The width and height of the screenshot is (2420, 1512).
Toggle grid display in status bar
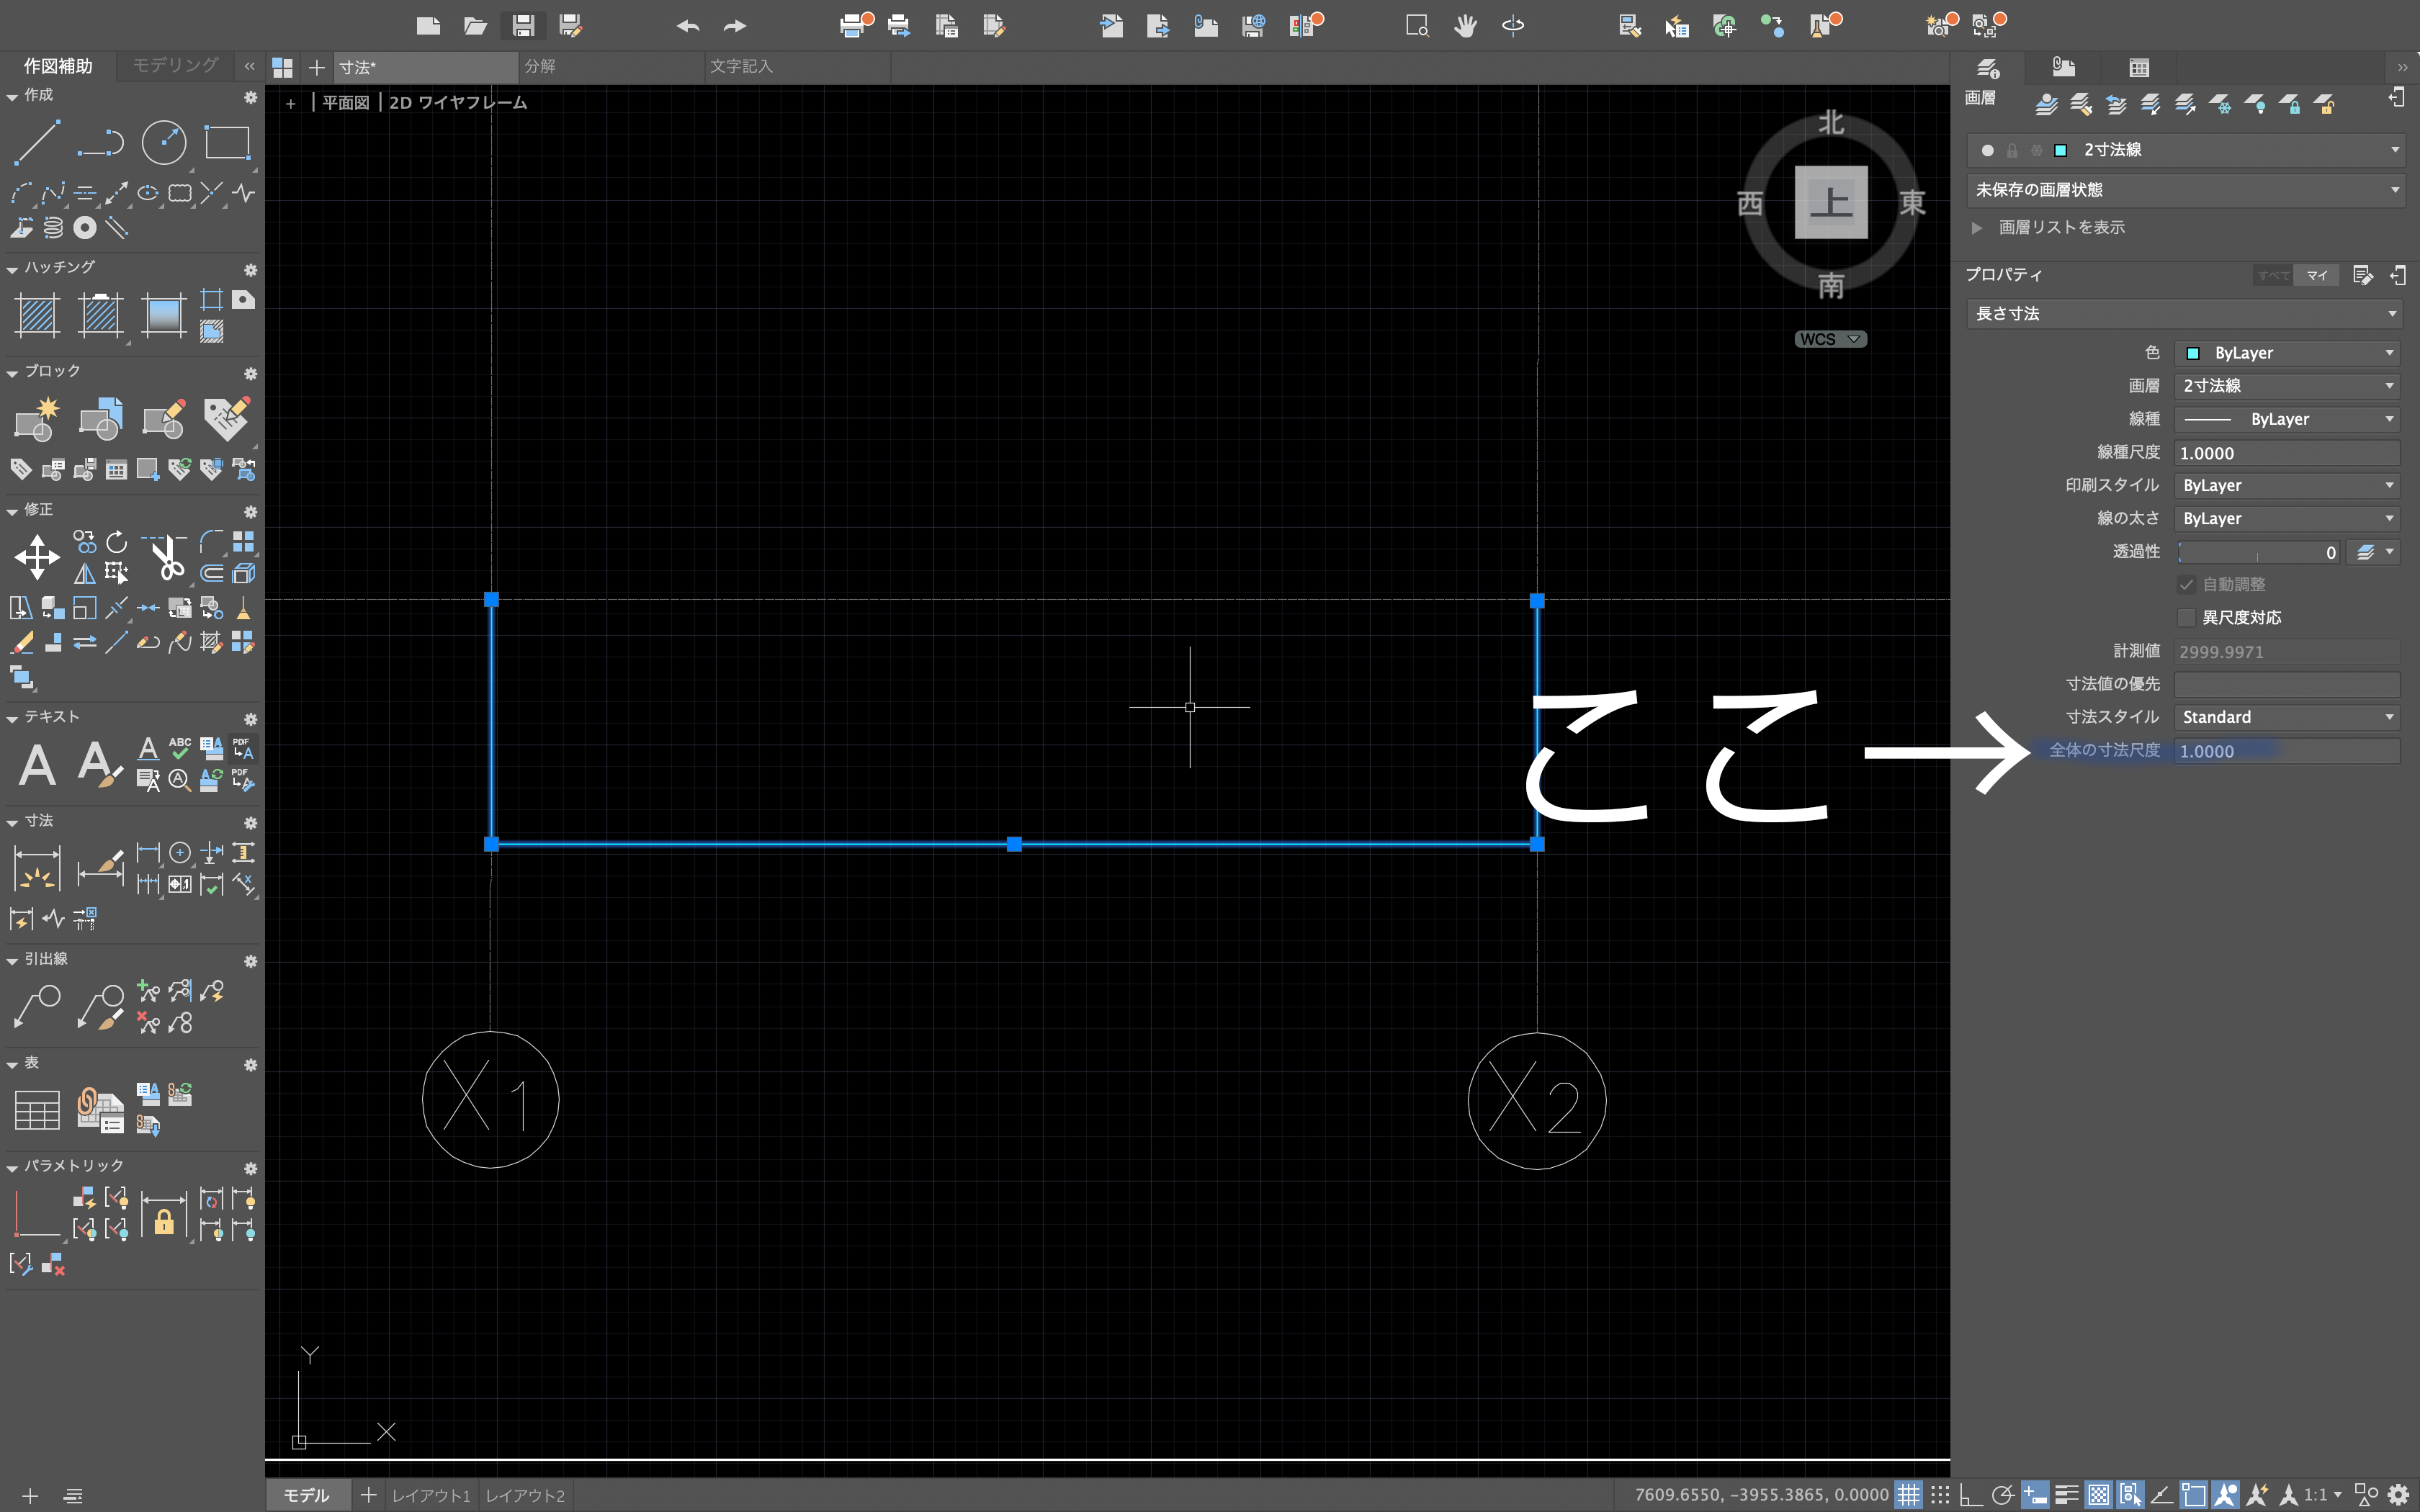click(1909, 1495)
